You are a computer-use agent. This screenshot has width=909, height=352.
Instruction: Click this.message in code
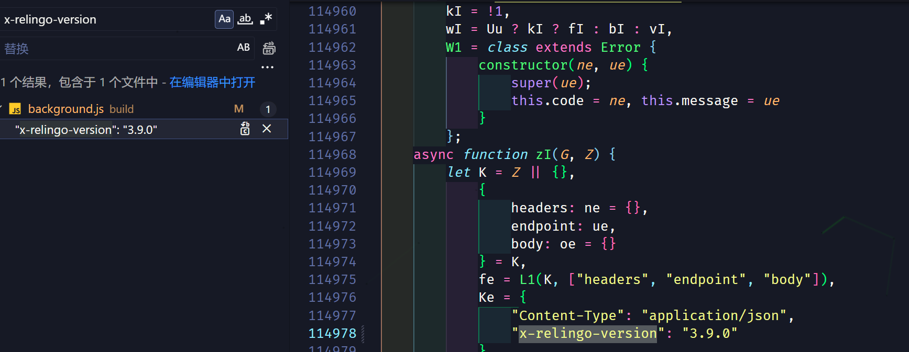click(689, 100)
